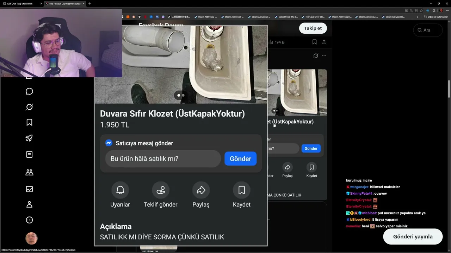Viewport: 451px width, 253px height.
Task: Open the document icon in X sidebar
Action: (29, 154)
